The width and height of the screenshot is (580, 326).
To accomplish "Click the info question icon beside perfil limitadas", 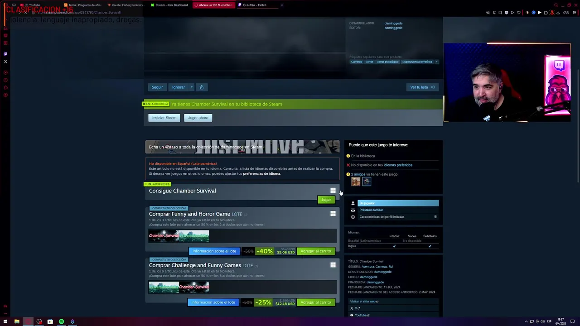I will pos(435,217).
